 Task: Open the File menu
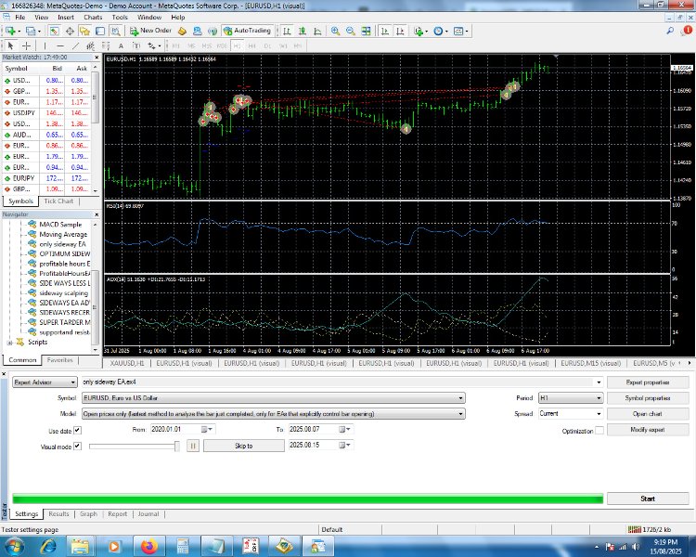pyautogui.click(x=20, y=17)
